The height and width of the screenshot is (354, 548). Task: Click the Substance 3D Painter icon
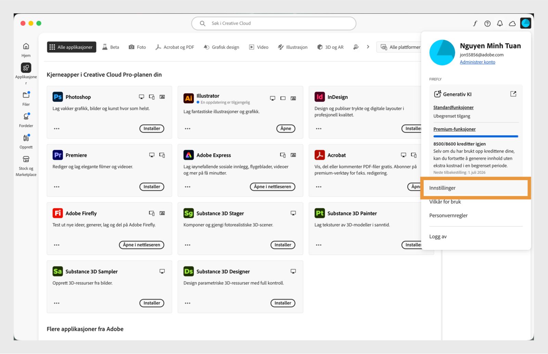point(320,213)
